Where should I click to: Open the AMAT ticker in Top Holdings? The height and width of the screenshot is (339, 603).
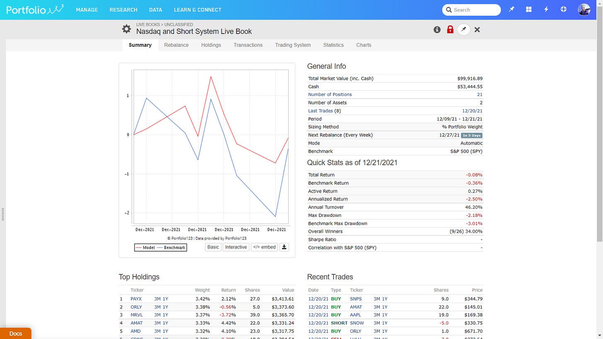136,323
